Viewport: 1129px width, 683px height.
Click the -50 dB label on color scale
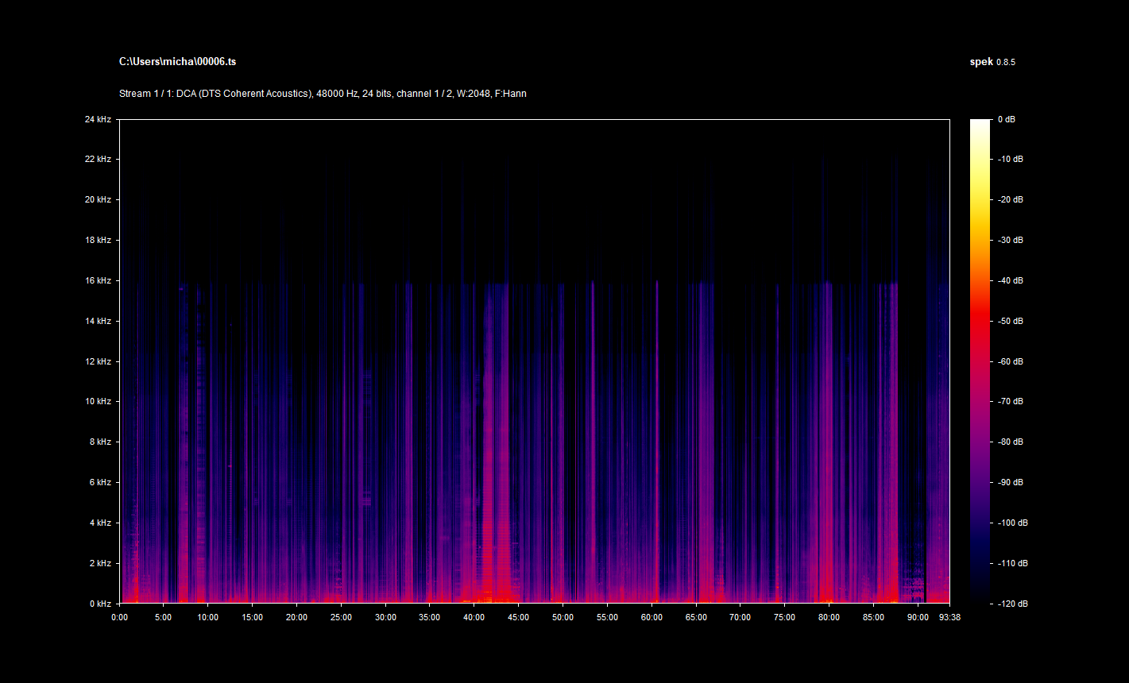coord(1008,321)
